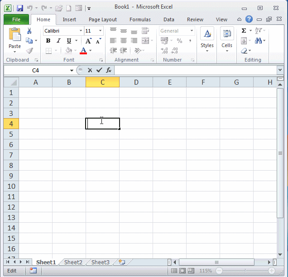Click the Cut scissors icon
This screenshot has width=288, height=277.
point(29,31)
